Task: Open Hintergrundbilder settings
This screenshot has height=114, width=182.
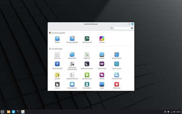Action: pos(72,40)
